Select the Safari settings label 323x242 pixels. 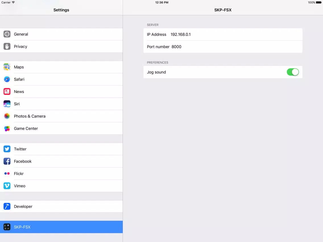click(19, 79)
